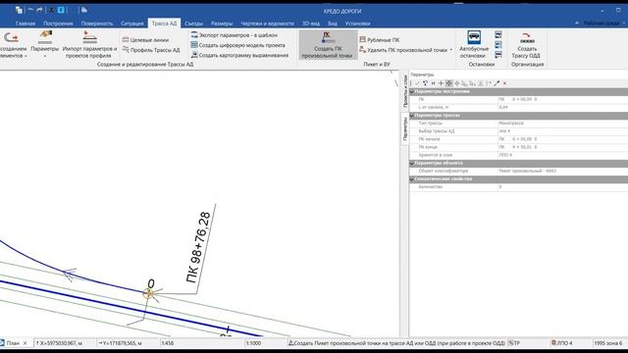Click the eyedropper icon in the Параметры toolbar

tap(497, 83)
